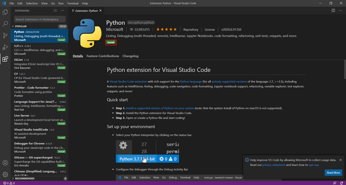Viewport: 346px width, 185px height.
Task: Click the Read More button in notification
Action: click(x=333, y=173)
